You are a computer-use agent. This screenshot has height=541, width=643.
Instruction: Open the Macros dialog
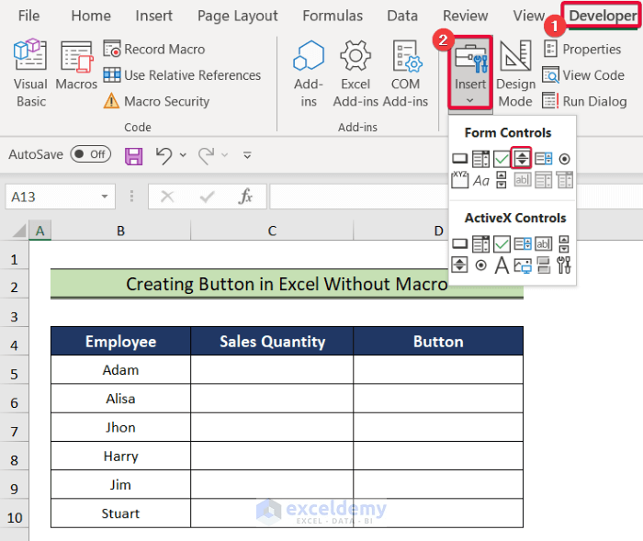tap(76, 65)
